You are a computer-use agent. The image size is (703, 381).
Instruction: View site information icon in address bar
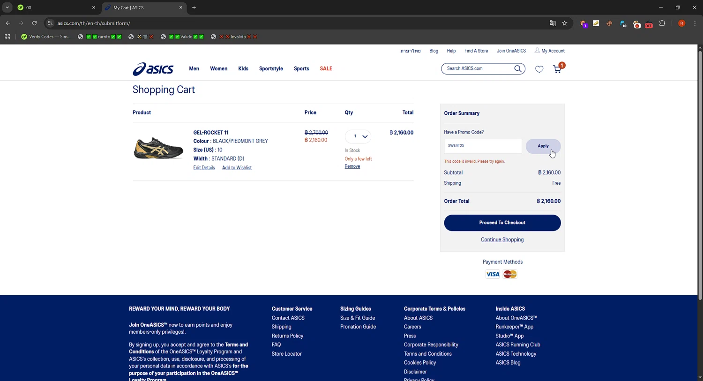tap(50, 23)
